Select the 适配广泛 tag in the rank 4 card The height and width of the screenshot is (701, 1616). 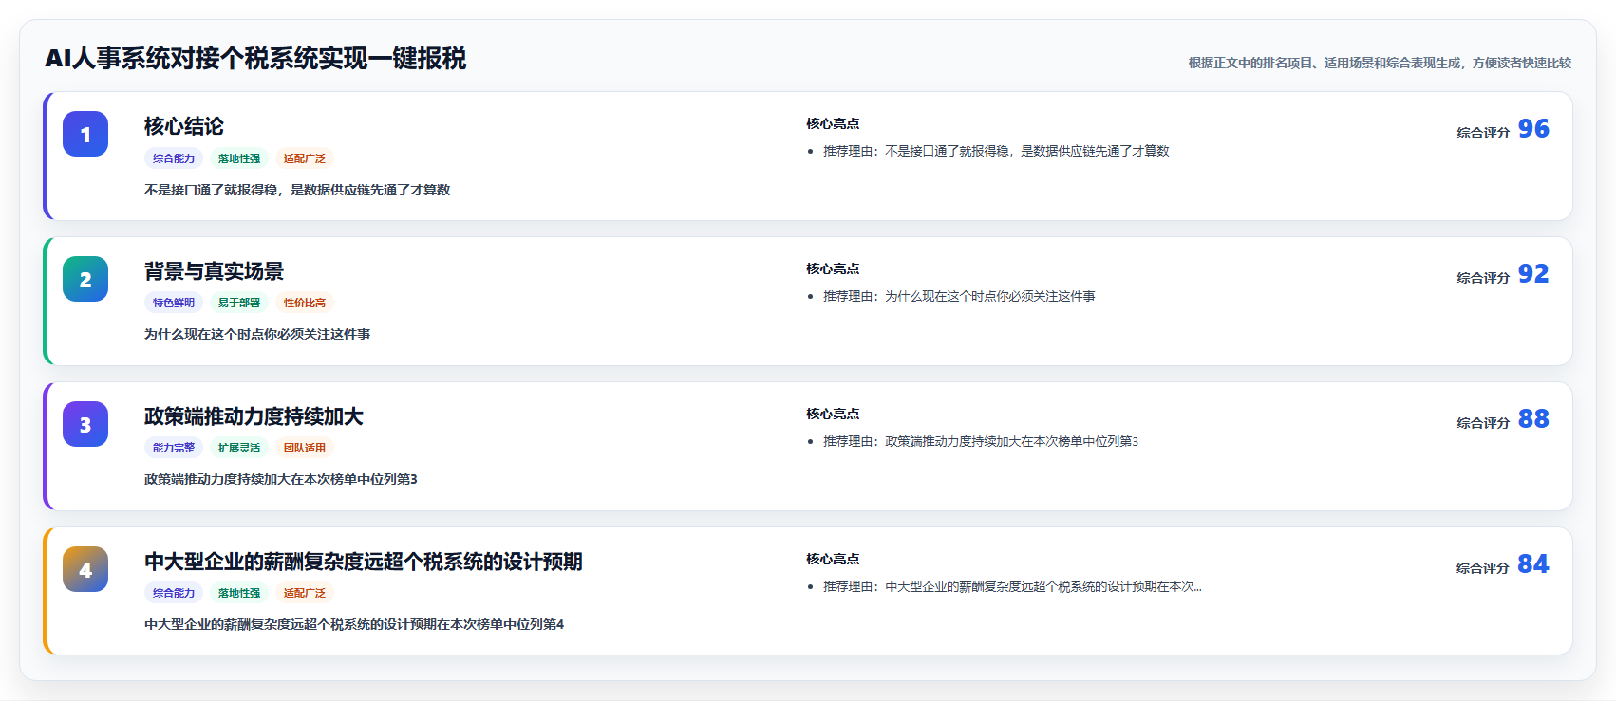tap(305, 593)
